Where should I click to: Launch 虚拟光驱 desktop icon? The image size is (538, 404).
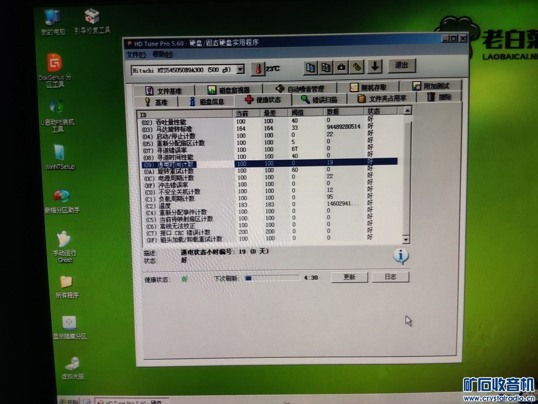(x=73, y=367)
